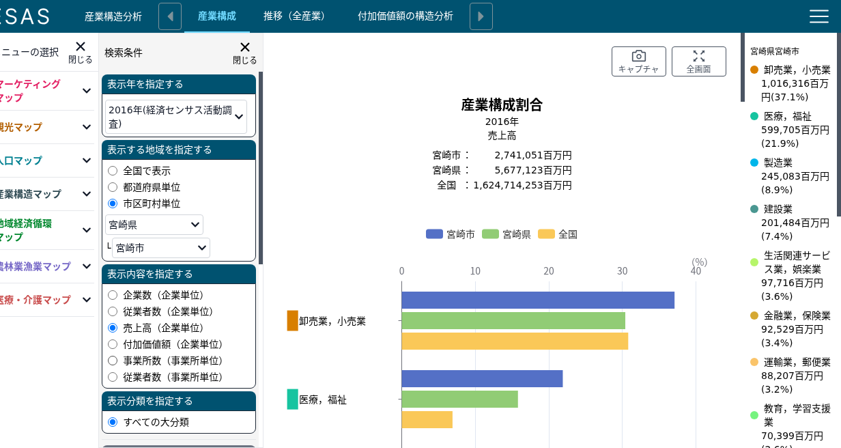
Task: Click 卸売業，小売業 entry in right legend
Action: (x=790, y=83)
